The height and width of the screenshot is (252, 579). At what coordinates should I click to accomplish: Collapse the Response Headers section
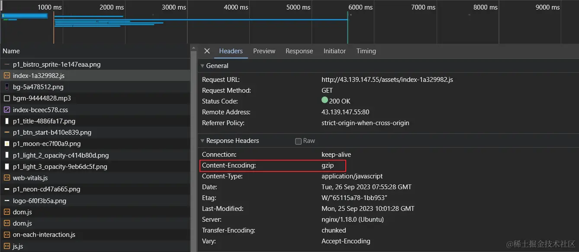tap(202, 141)
